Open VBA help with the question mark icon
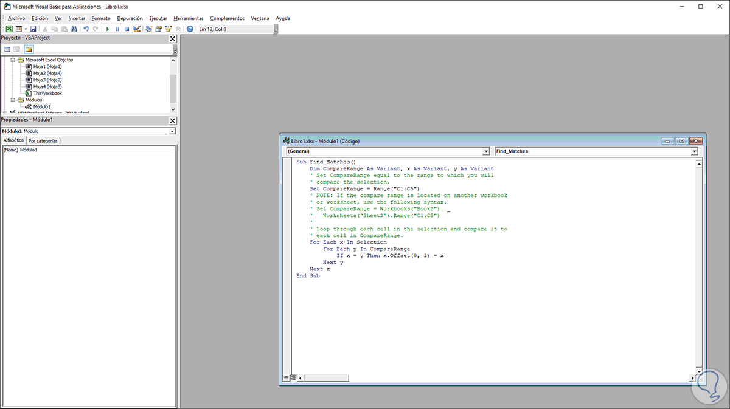This screenshot has height=409, width=730. pyautogui.click(x=190, y=29)
